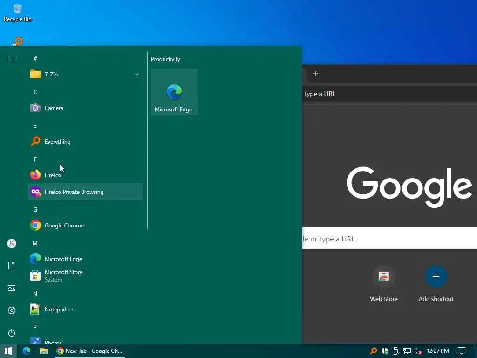477x358 pixels.
Task: Jump to apps letter G header
Action: pos(35,209)
